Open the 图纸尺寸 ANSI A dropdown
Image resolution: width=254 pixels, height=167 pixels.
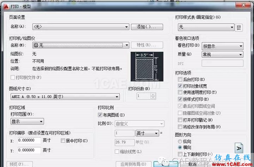(65, 97)
